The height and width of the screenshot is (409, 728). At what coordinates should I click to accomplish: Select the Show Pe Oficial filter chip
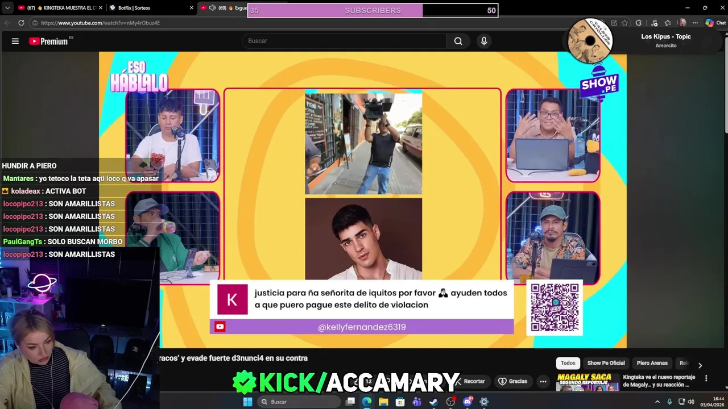coord(606,363)
